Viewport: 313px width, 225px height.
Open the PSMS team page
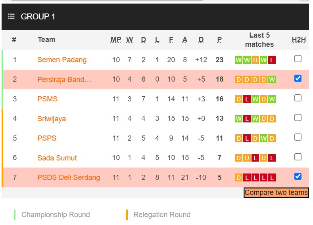47,99
